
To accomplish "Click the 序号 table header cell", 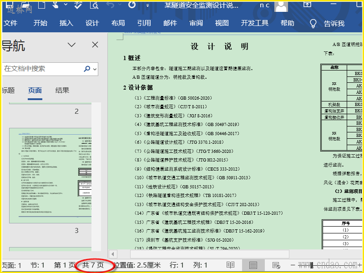I will (x=346, y=223).
